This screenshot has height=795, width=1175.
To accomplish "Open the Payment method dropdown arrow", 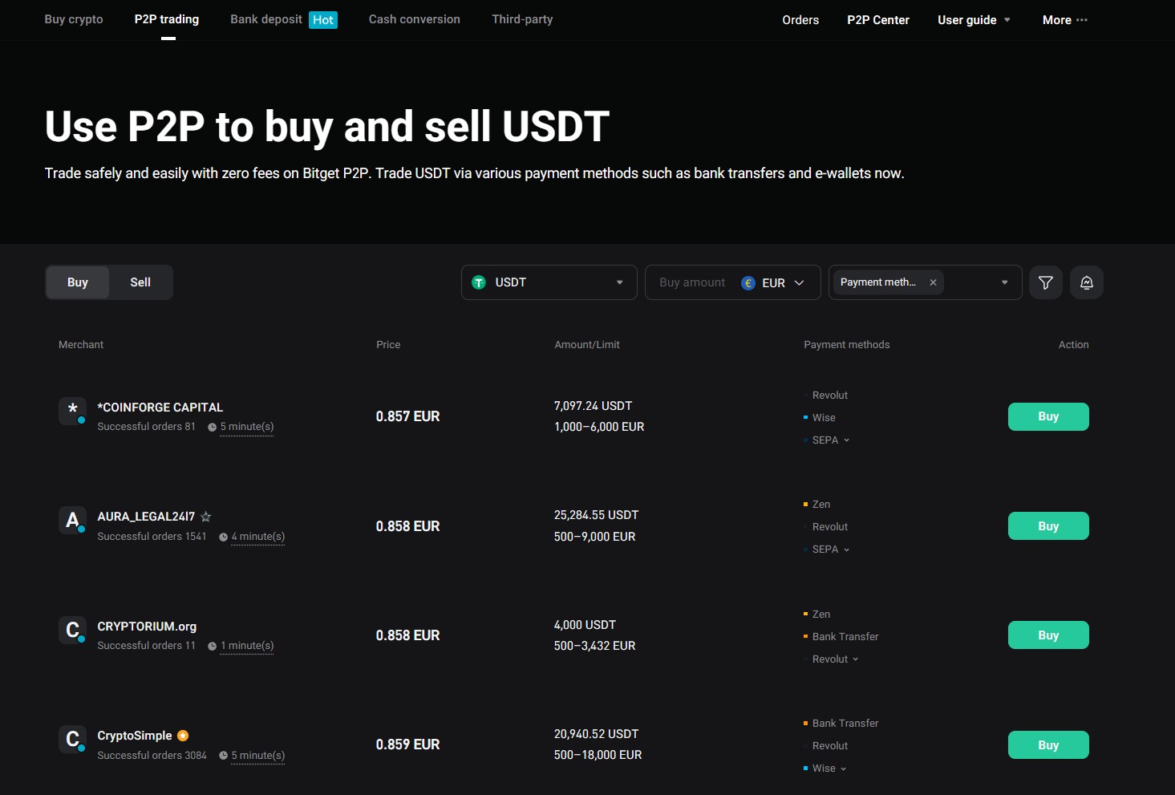I will [1004, 282].
